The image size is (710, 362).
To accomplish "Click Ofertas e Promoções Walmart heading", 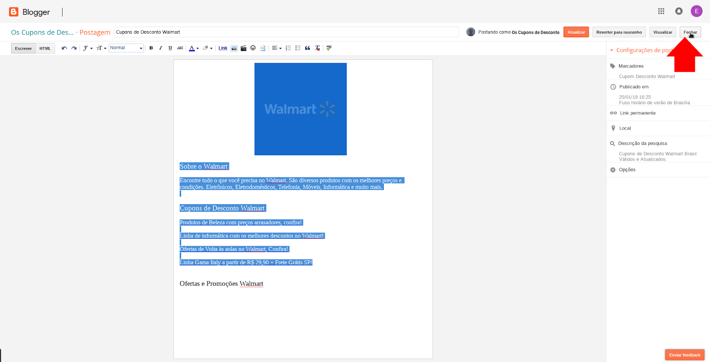I will 221,283.
